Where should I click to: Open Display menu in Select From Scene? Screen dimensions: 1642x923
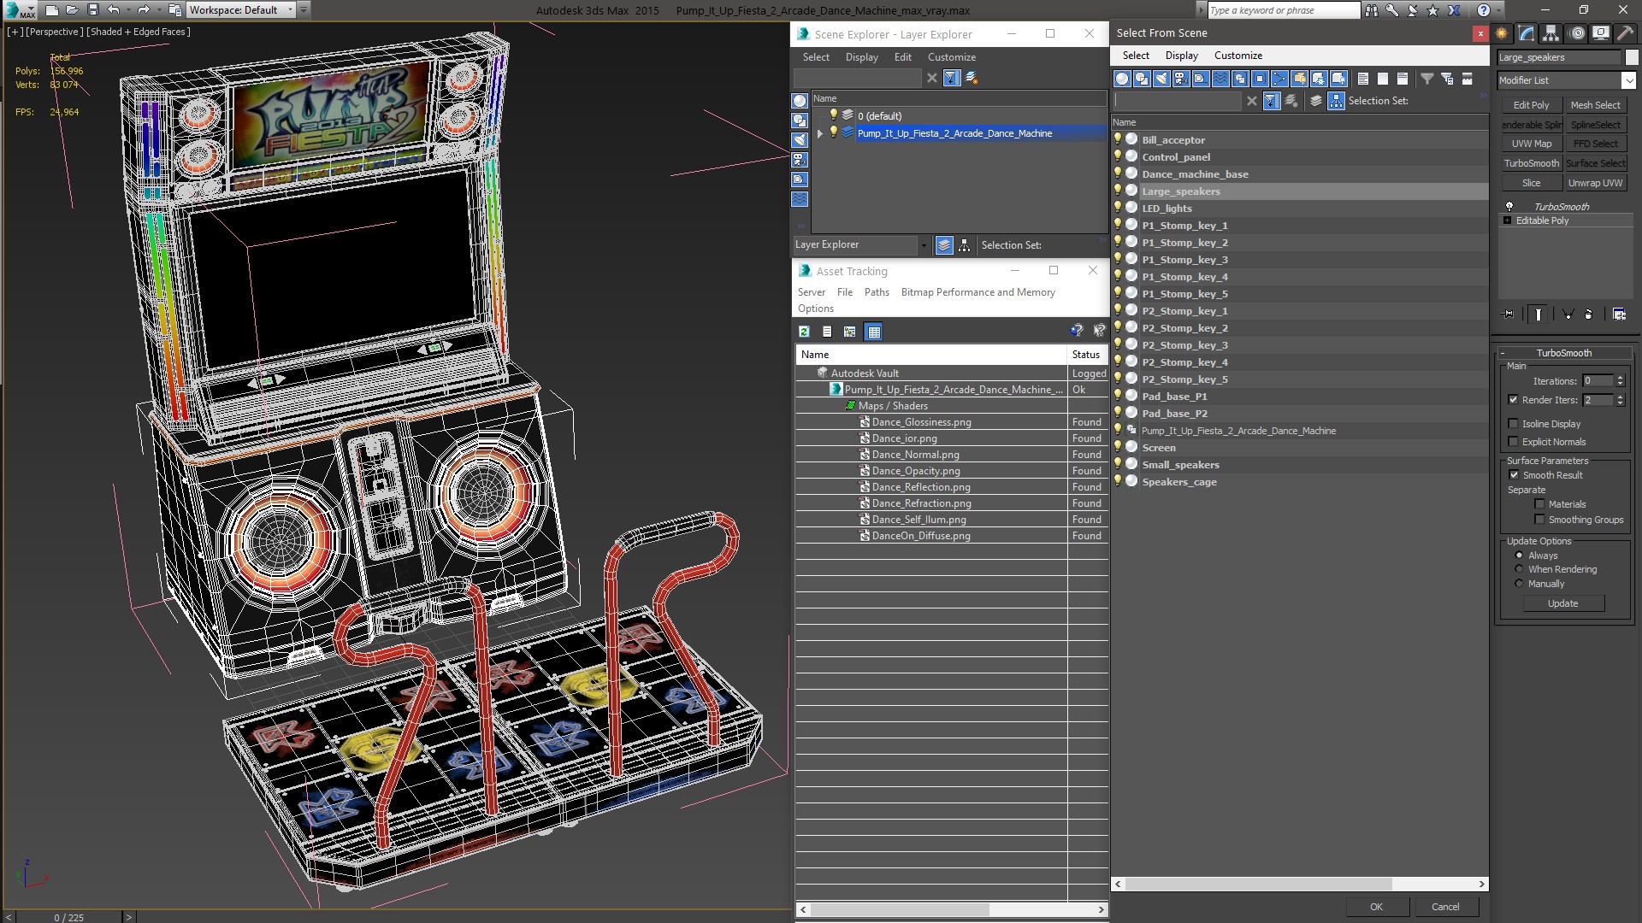pyautogui.click(x=1181, y=56)
